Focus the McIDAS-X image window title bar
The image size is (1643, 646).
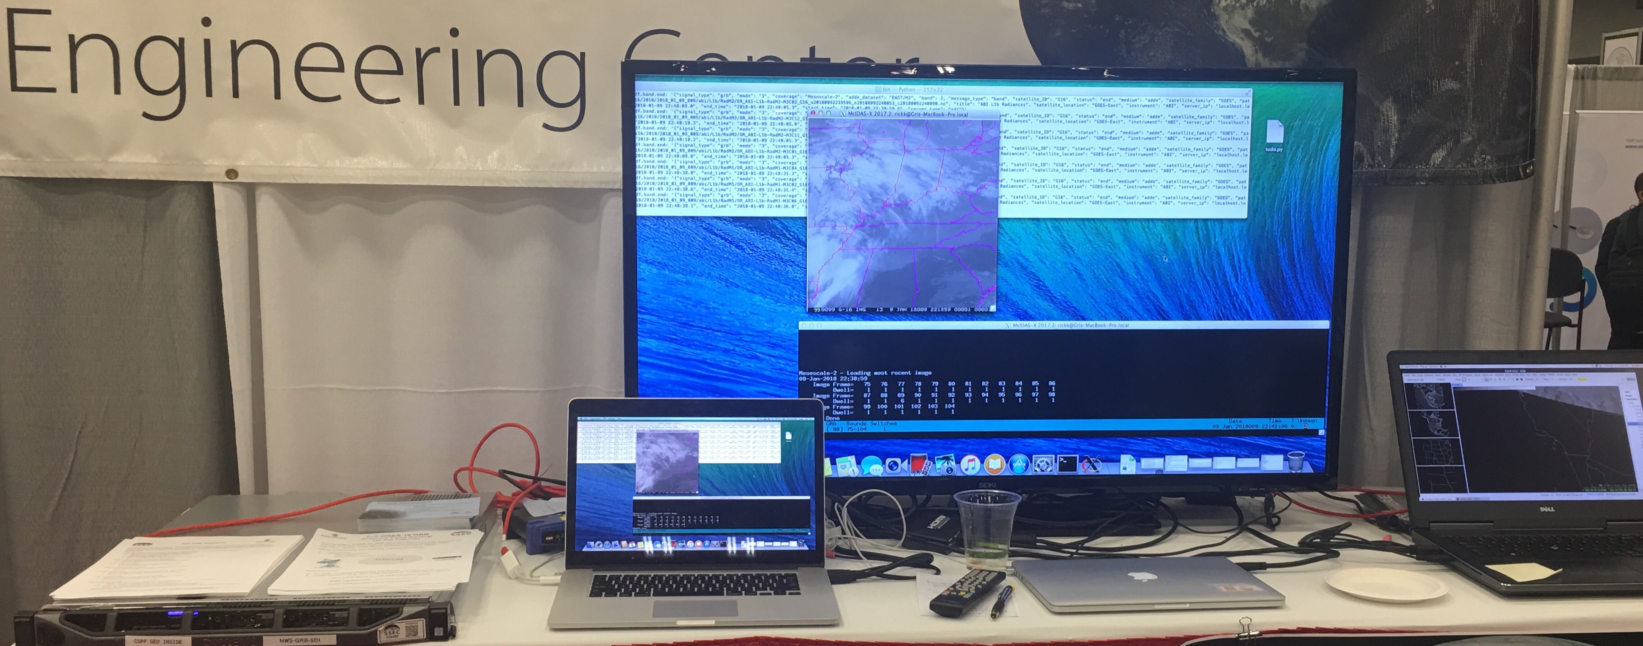click(x=904, y=115)
